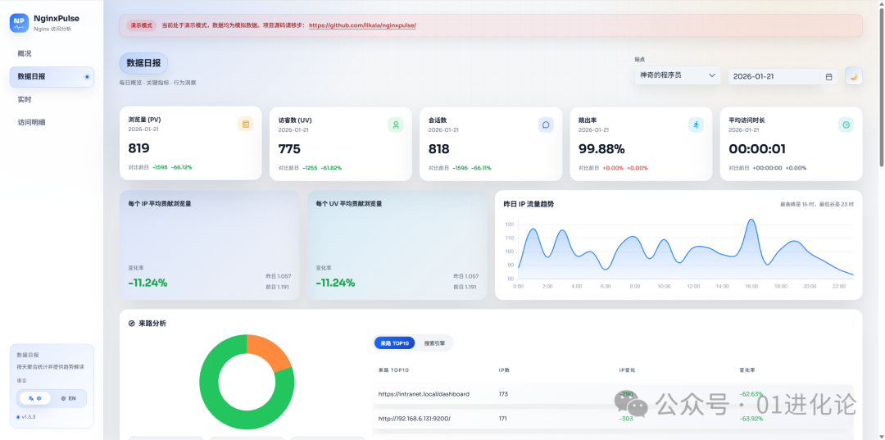The width and height of the screenshot is (885, 440).
Task: Click the 99.88% bounce rate value
Action: point(601,149)
